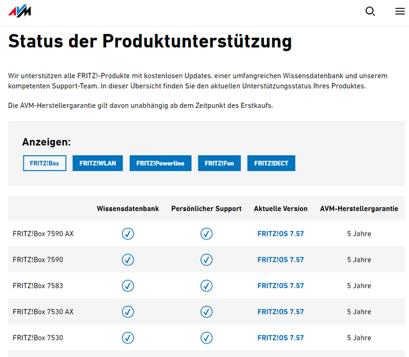Click Persönlicher Support checkmark for FRITZ!Box 7530 row
Image resolution: width=409 pixels, height=357 pixels.
(206, 338)
